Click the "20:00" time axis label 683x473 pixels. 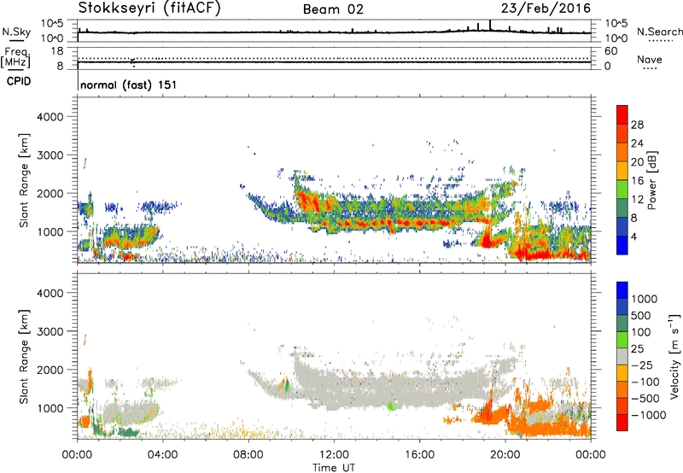[505, 455]
